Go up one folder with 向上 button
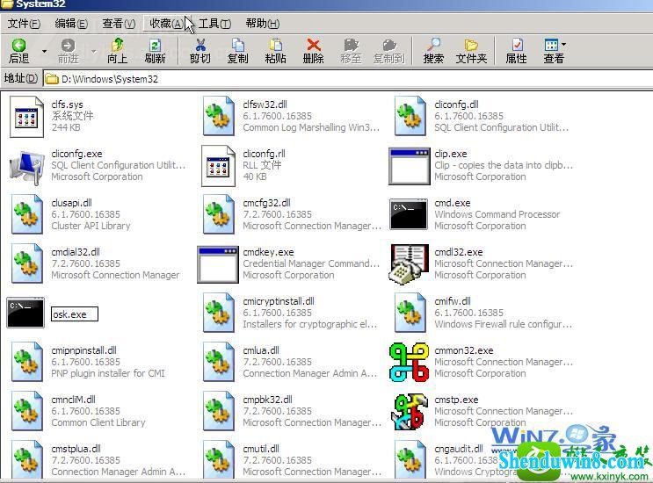The width and height of the screenshot is (653, 483). [x=118, y=51]
